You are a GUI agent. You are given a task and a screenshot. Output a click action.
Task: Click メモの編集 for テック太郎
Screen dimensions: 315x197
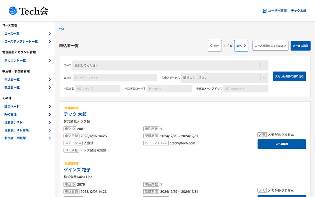(281, 144)
